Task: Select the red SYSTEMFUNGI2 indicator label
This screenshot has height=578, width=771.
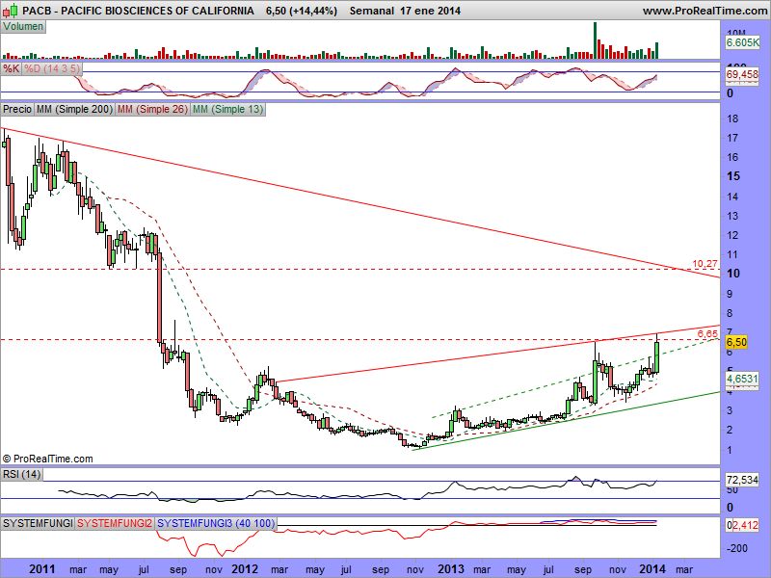Action: [115, 523]
